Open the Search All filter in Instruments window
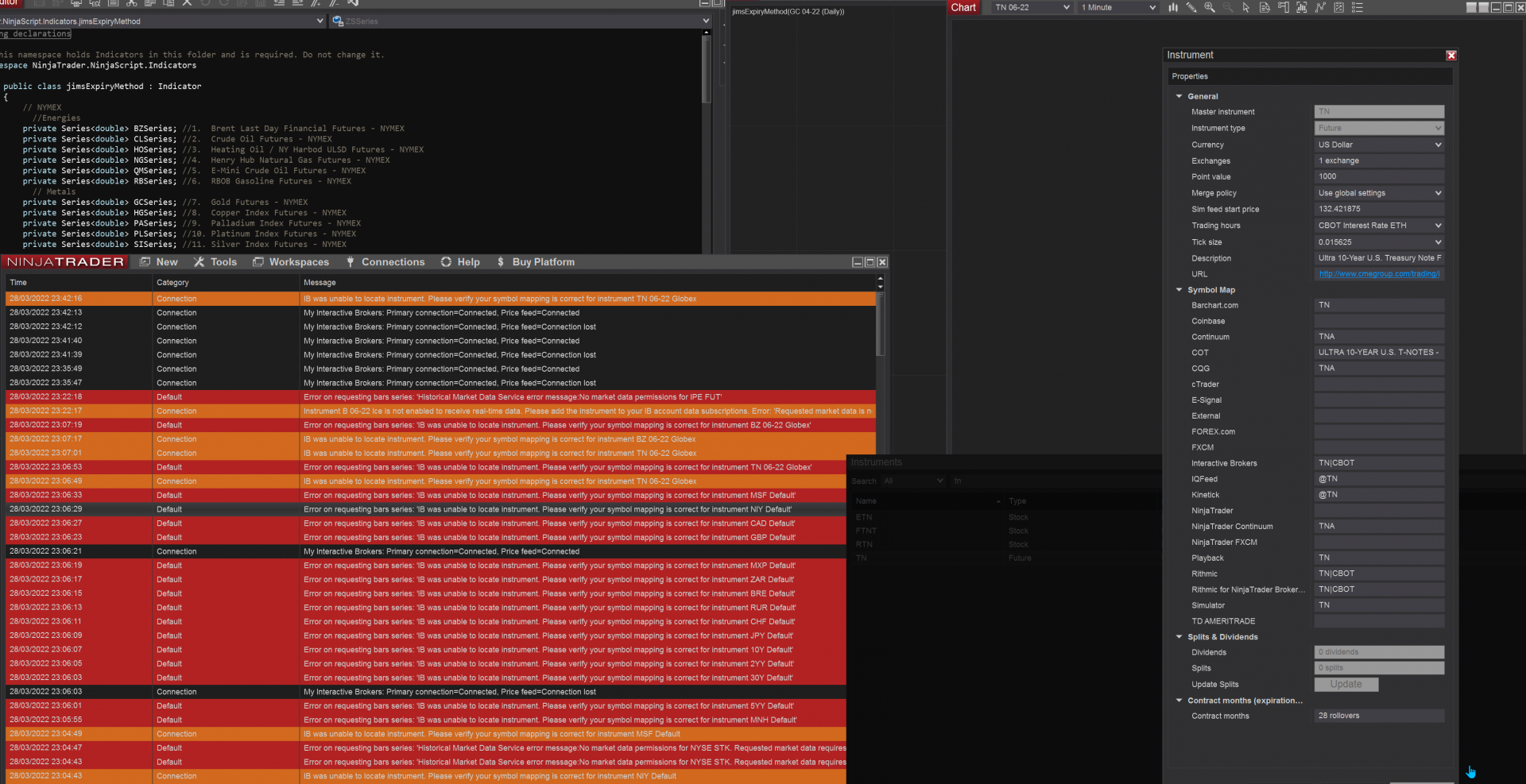Image resolution: width=1526 pixels, height=784 pixels. click(x=912, y=481)
